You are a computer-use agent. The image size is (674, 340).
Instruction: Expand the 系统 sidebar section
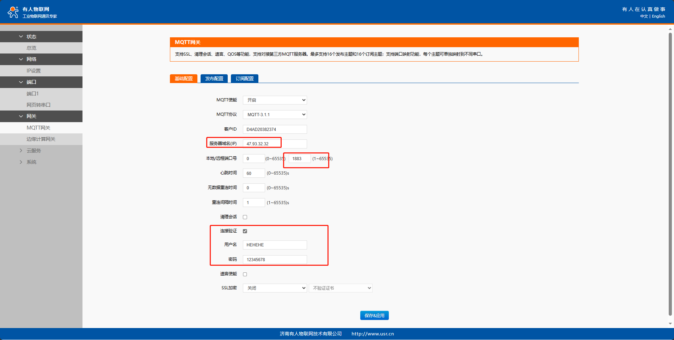tap(21, 162)
